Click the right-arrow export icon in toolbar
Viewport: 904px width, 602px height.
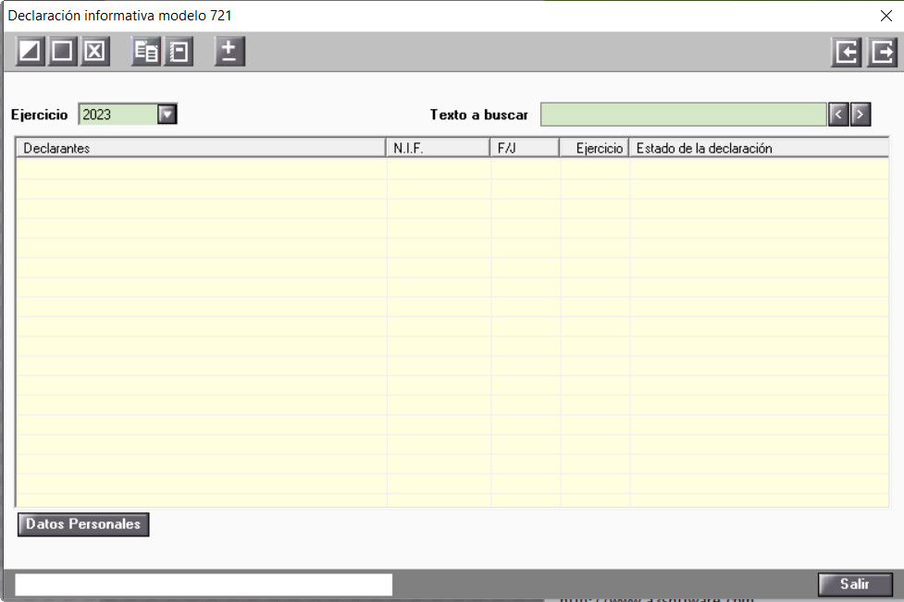coord(881,53)
